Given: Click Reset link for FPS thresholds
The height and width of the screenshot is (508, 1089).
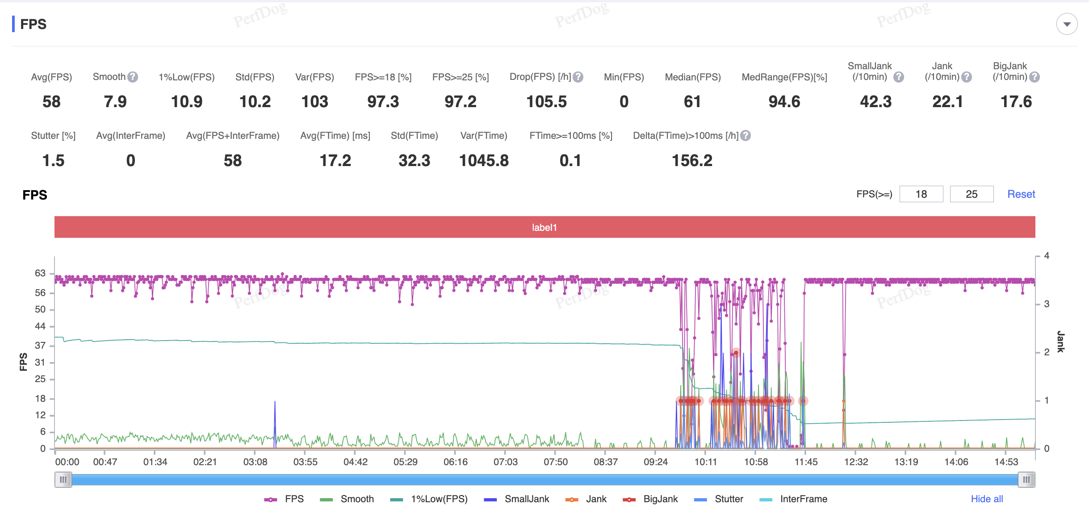Looking at the screenshot, I should tap(1021, 194).
